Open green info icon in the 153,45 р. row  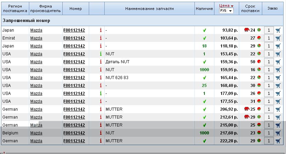click(x=101, y=54)
